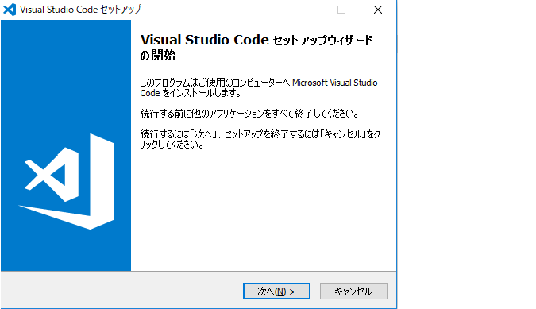This screenshot has width=536, height=309.
Task: Click the disabled maximize button
Action: click(341, 10)
